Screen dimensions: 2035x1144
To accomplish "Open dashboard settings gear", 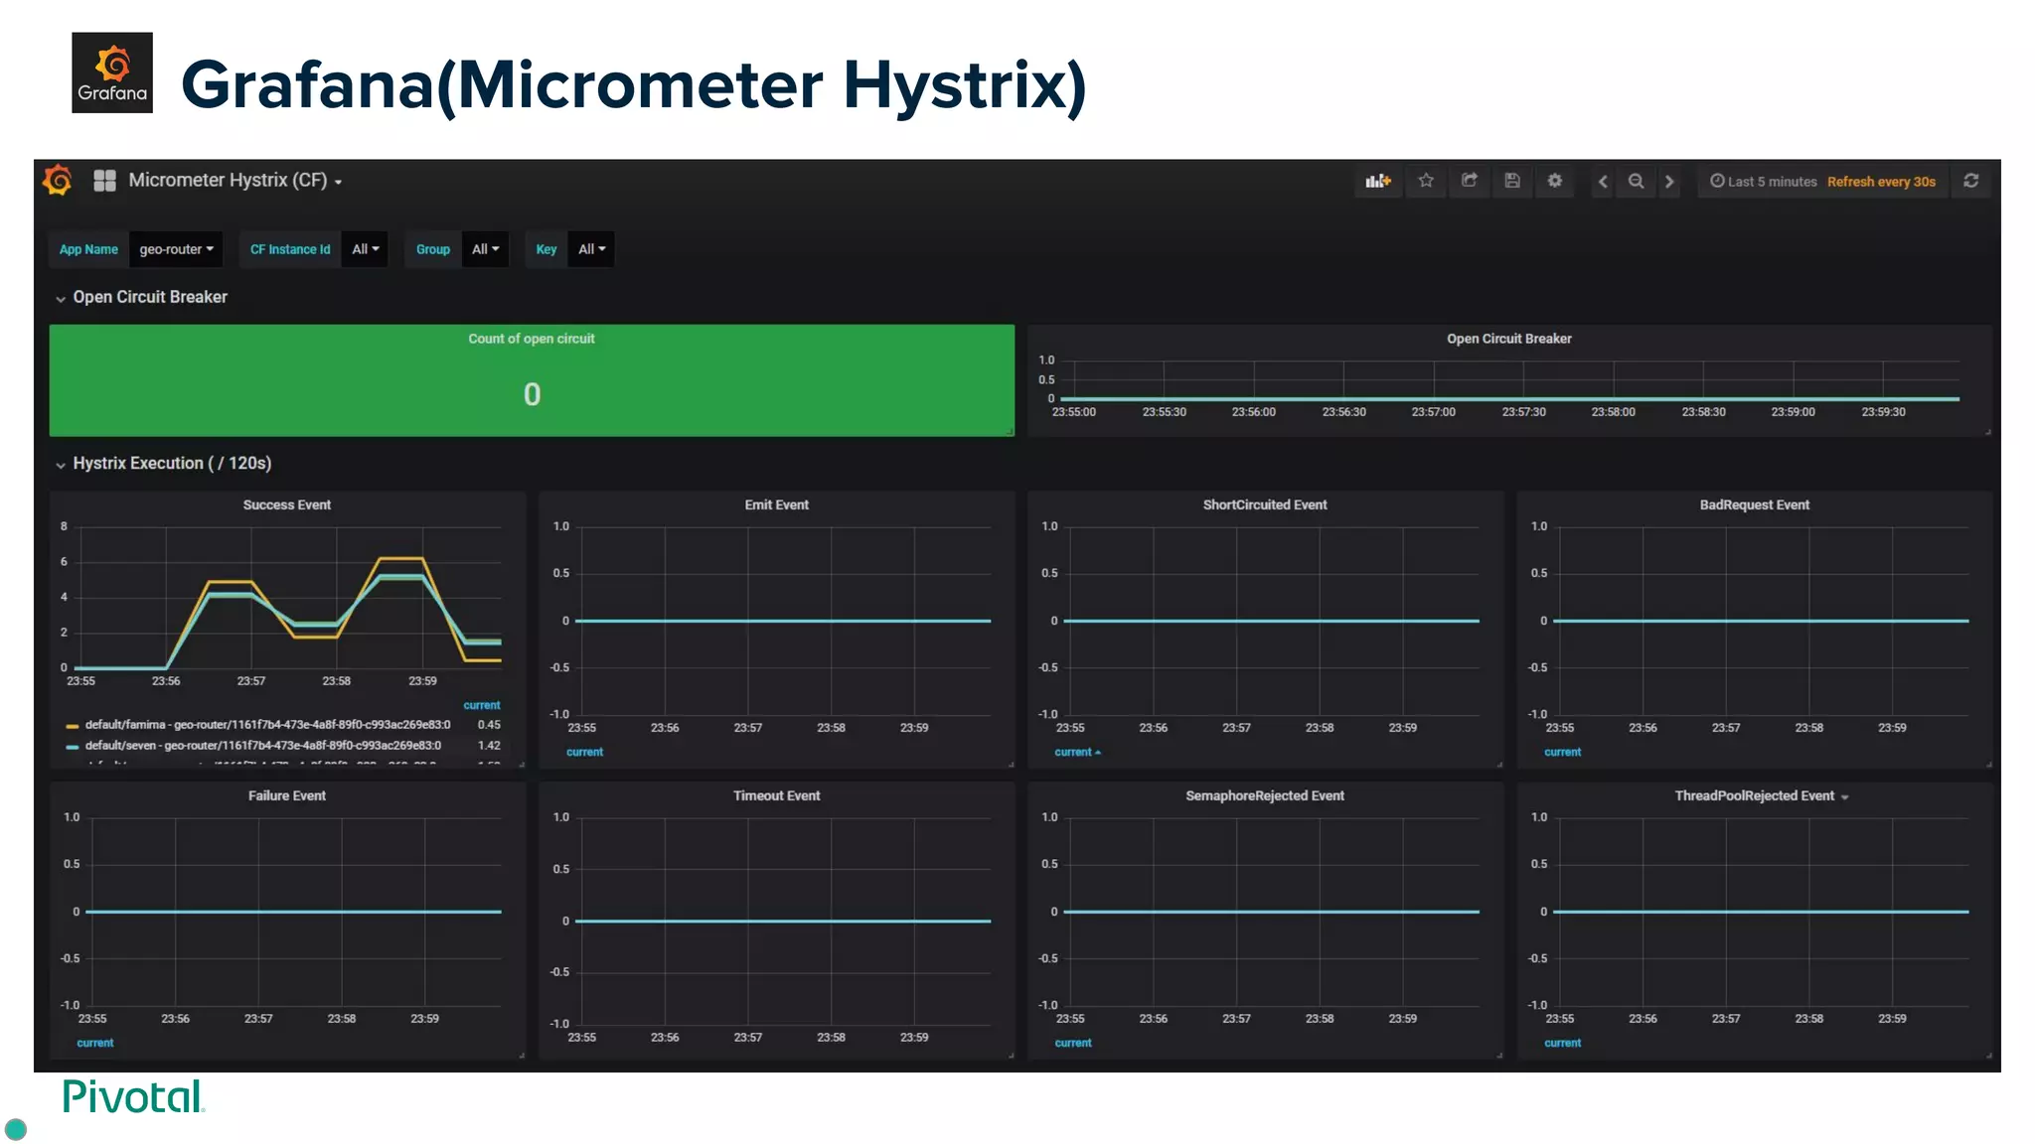I will 1554,181.
